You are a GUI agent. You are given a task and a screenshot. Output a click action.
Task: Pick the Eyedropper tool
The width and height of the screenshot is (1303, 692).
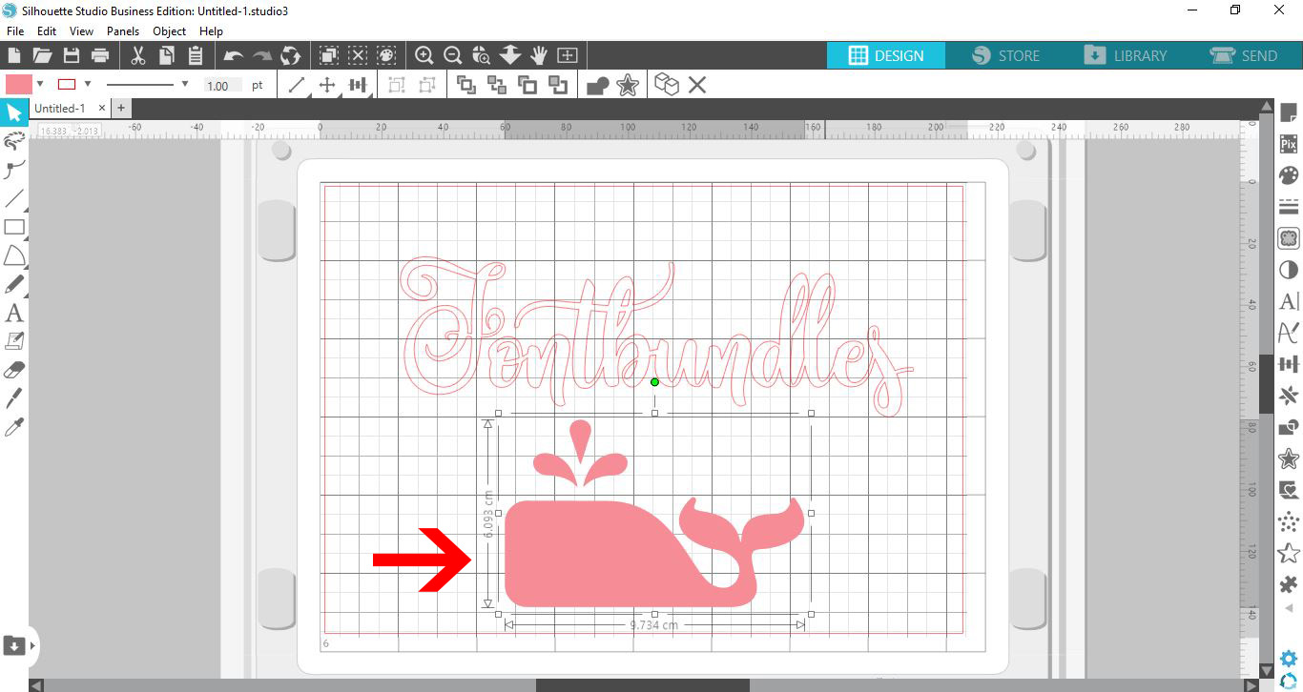(14, 426)
